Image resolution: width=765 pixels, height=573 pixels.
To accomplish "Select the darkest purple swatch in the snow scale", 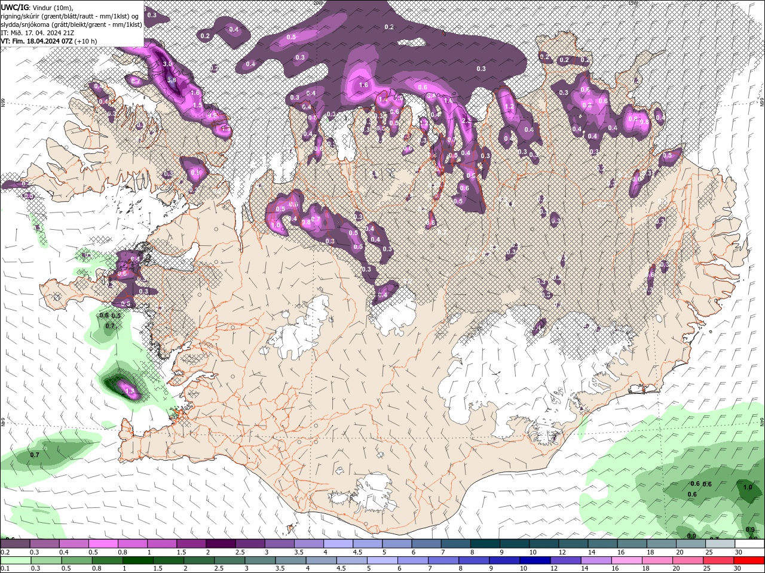I will pos(220,543).
